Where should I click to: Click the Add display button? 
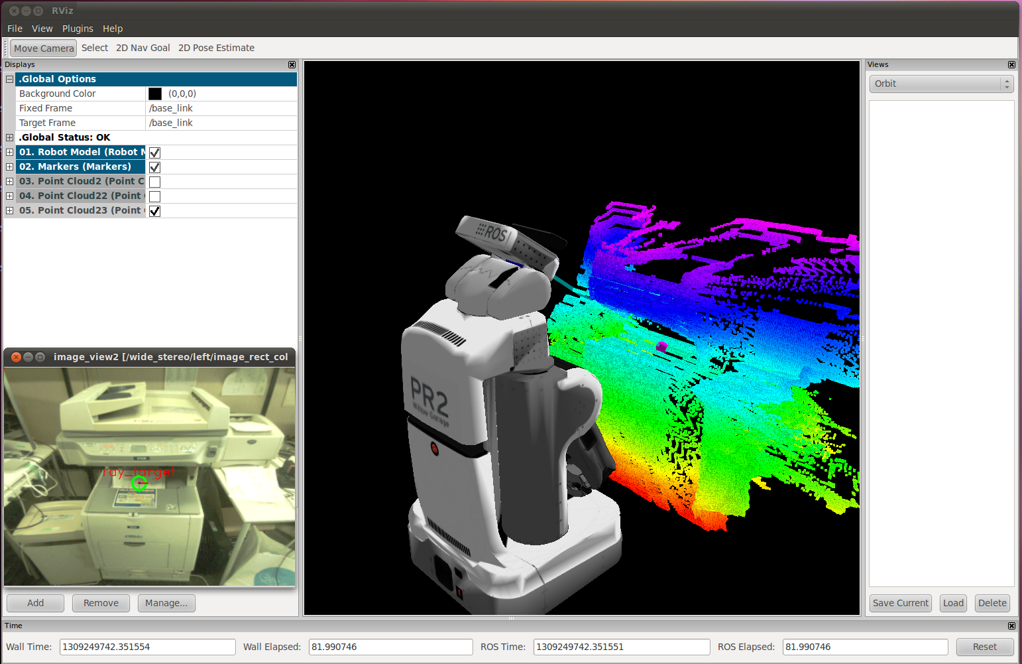pos(35,603)
